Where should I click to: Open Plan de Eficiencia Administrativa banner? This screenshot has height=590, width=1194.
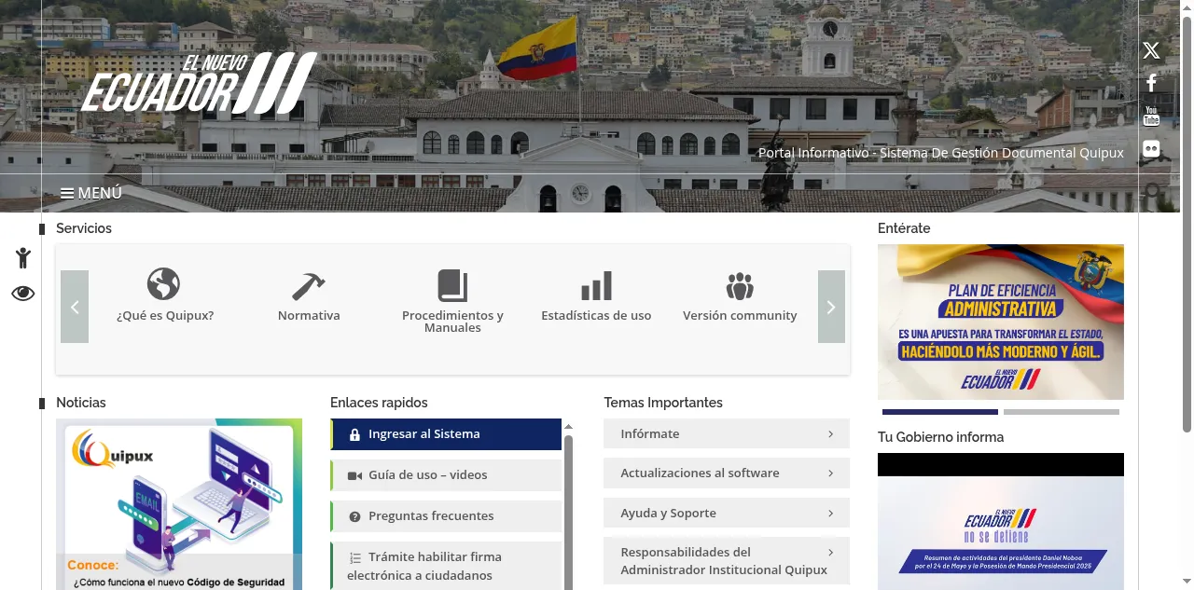pos(1001,322)
